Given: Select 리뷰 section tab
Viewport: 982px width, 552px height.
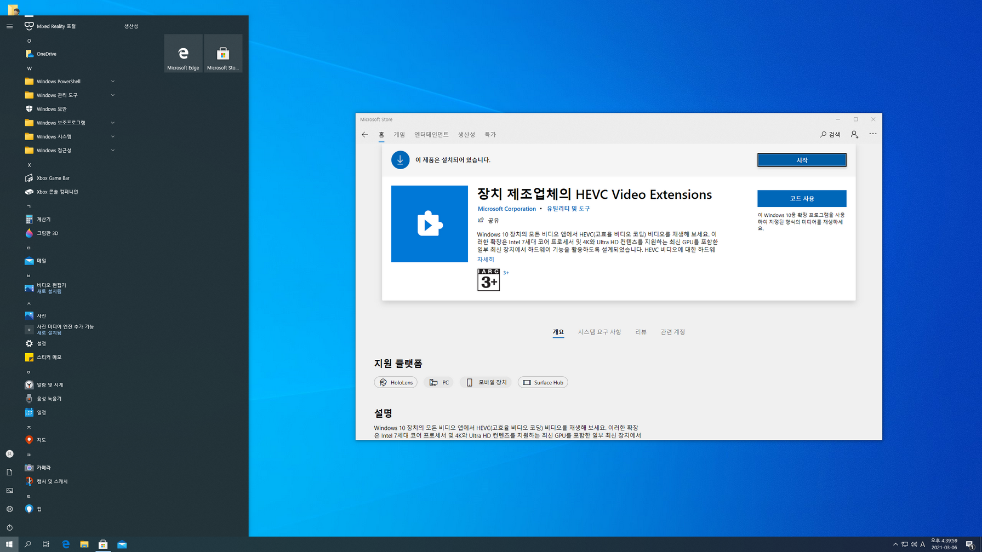Looking at the screenshot, I should pyautogui.click(x=641, y=332).
